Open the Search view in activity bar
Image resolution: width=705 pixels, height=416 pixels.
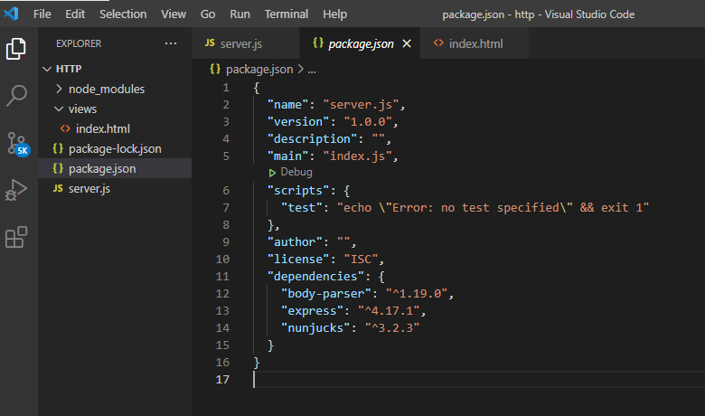pyautogui.click(x=16, y=95)
